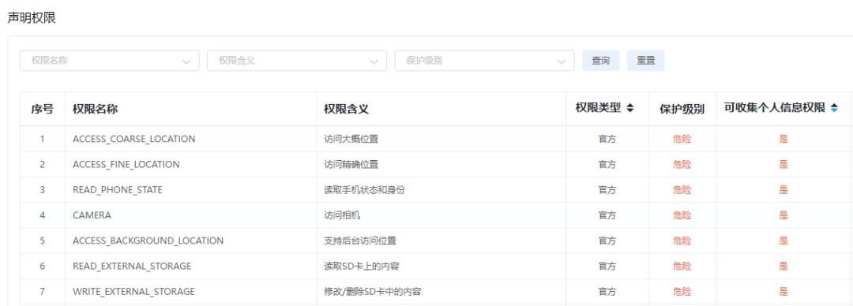Viewport: 853px width, 306px height.
Task: Click 危险 in the WRITE_EXTERNAL_STORAGE row
Action: coord(682,291)
